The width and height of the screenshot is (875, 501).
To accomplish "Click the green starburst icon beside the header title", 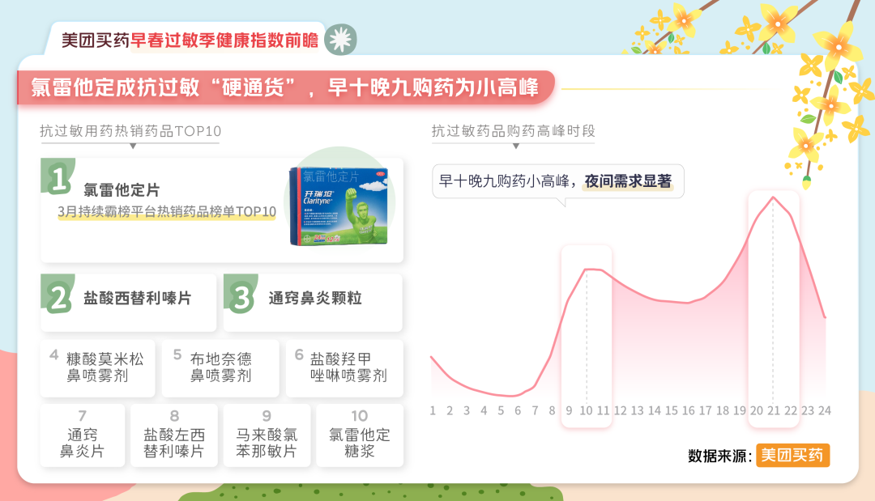I will (x=340, y=39).
